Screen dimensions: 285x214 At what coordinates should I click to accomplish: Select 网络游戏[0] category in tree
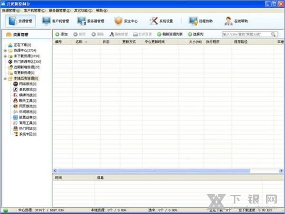tap(28, 84)
